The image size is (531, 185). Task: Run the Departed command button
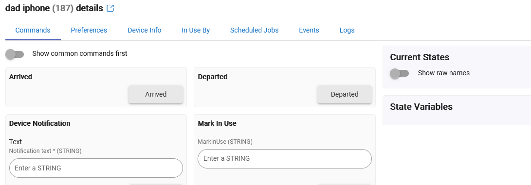coord(345,94)
